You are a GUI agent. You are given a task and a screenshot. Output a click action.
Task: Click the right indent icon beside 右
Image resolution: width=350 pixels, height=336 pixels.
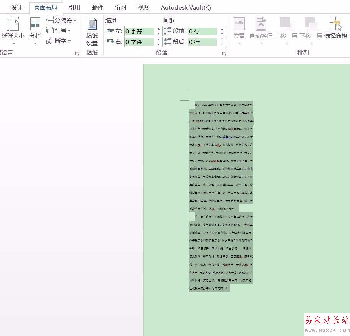click(110, 42)
